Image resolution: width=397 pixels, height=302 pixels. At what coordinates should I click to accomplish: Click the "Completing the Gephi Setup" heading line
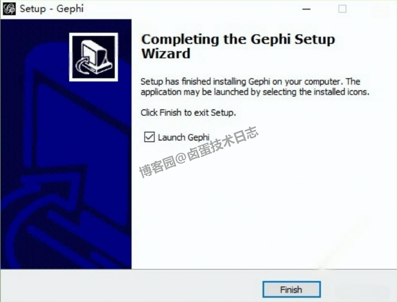tap(238, 39)
